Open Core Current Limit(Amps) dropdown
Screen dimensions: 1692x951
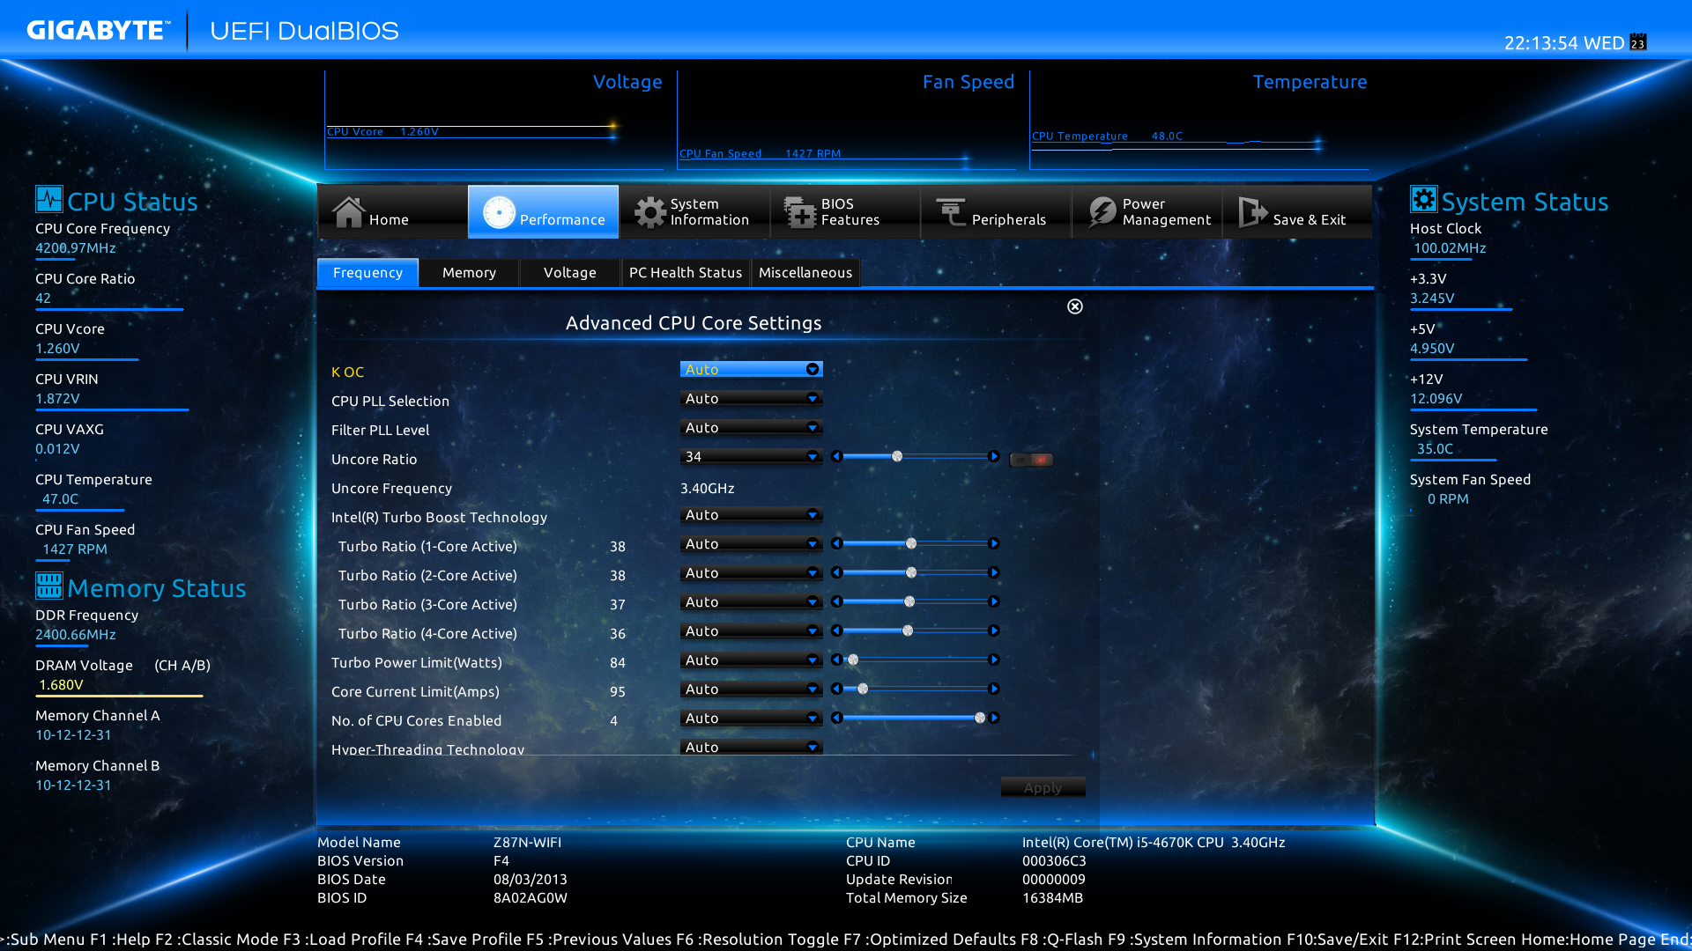coord(751,689)
